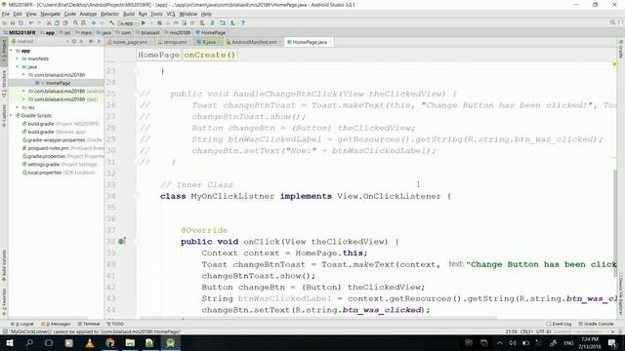Open the Refactor menu

coord(109,14)
